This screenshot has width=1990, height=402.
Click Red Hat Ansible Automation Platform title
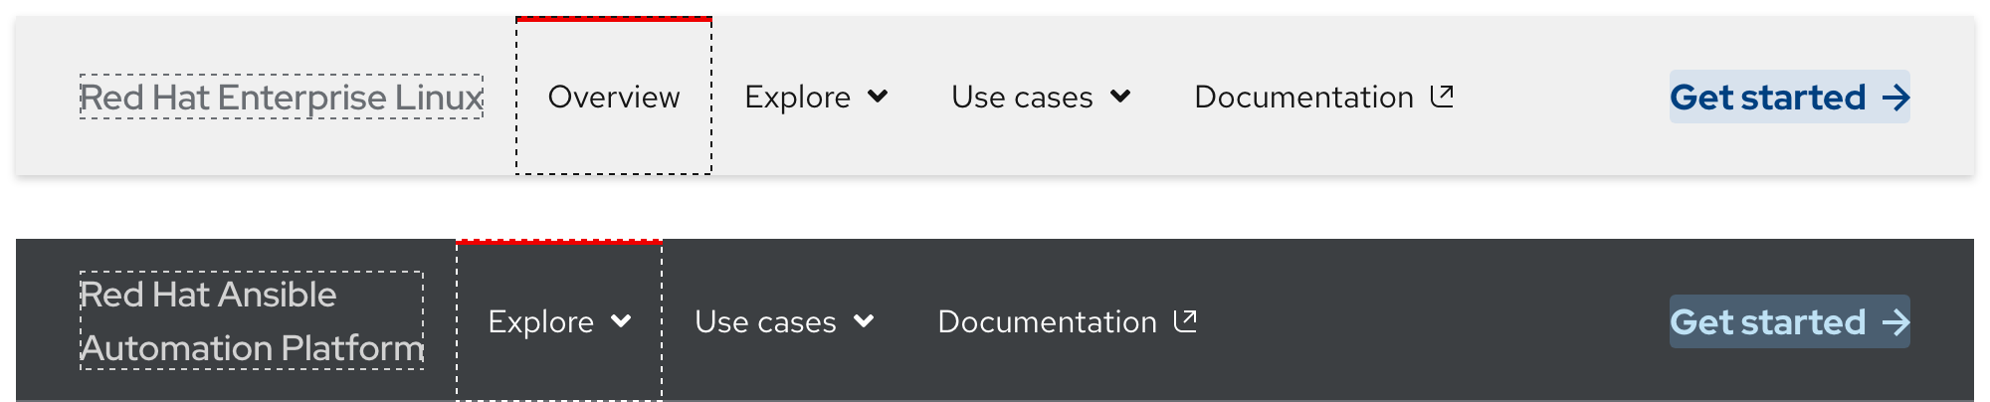(x=251, y=321)
